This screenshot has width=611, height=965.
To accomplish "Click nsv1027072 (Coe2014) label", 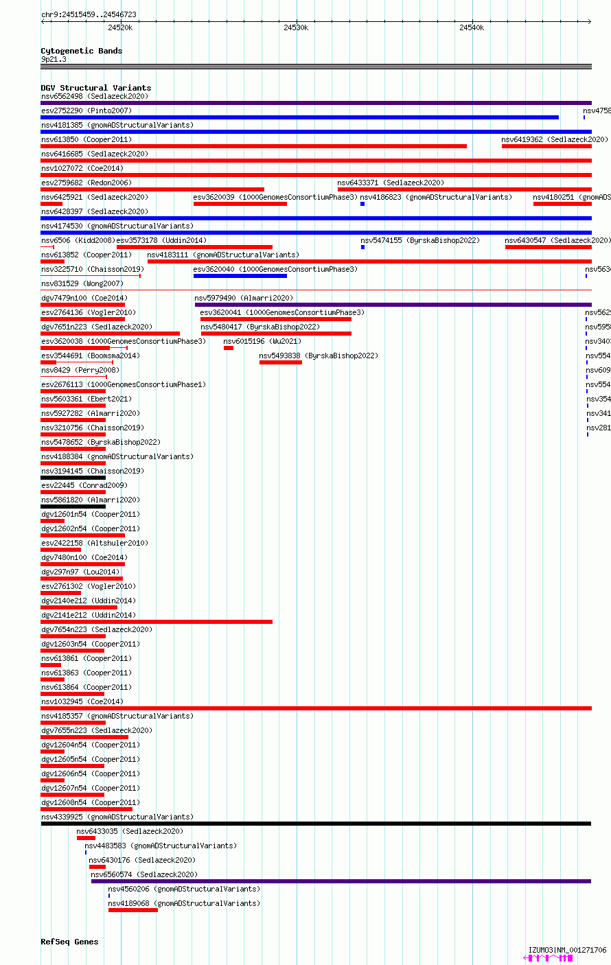I will tap(82, 168).
